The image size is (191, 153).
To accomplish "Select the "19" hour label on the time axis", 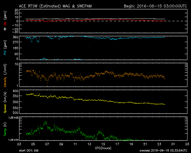I will [x=131, y=144].
